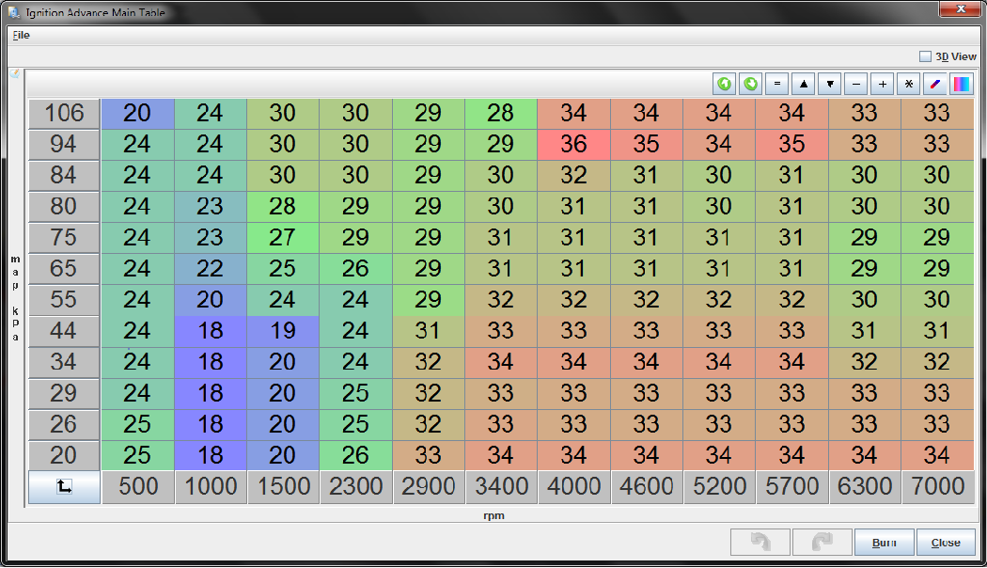Select the 80 kPa row header
Screen dimensions: 987x568
click(x=64, y=207)
